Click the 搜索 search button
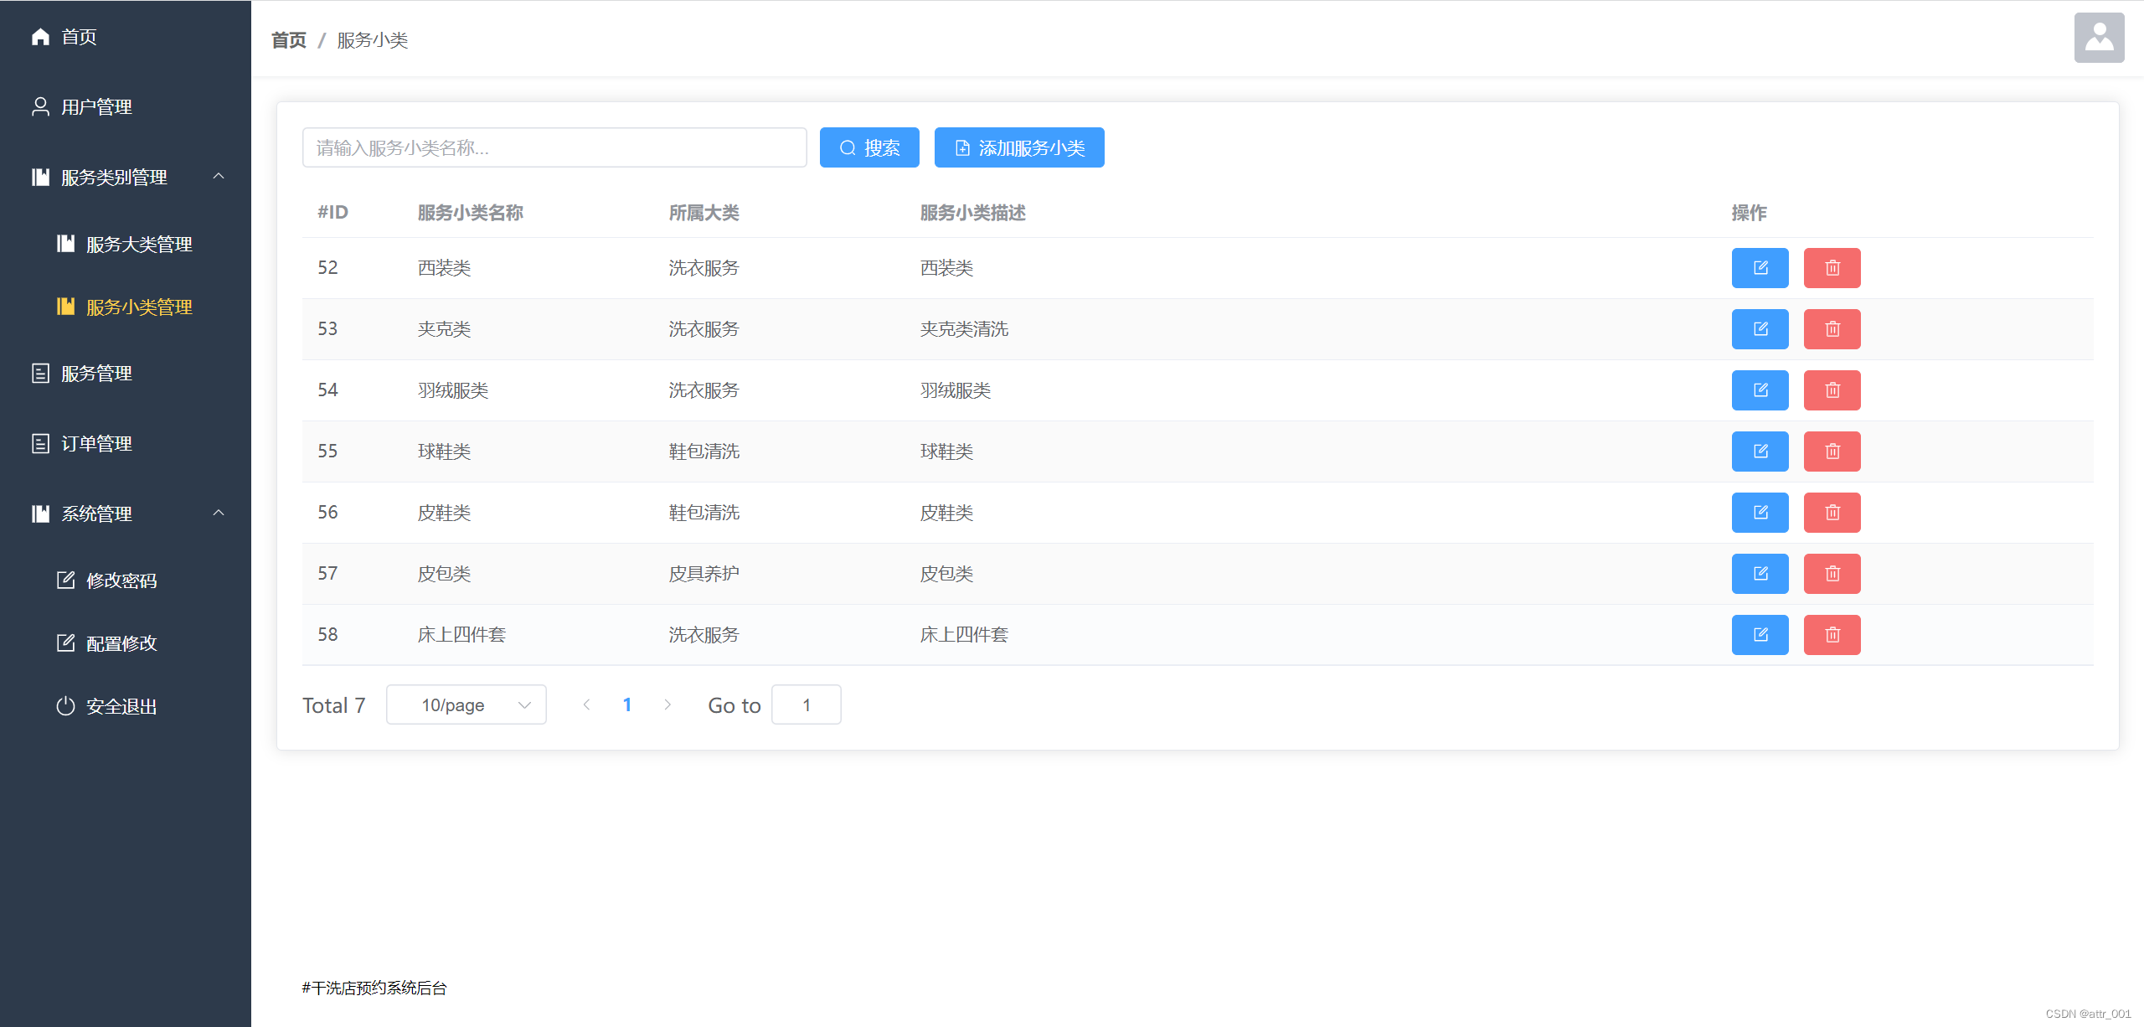This screenshot has width=2144, height=1027. (868, 148)
